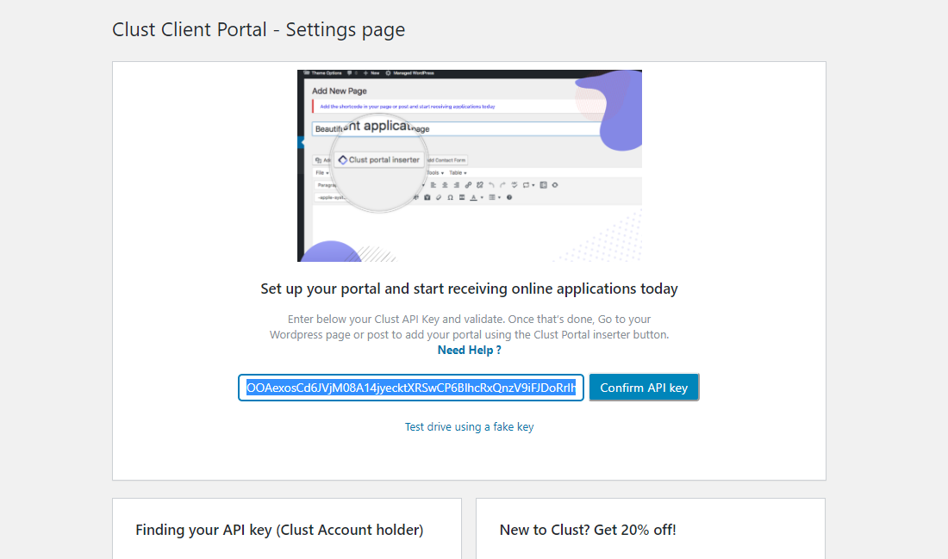
Task: Click the New to Clust? Get 20% off! heading
Action: (x=588, y=530)
